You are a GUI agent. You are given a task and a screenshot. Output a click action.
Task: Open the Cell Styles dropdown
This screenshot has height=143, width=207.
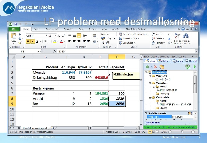(x=127, y=43)
